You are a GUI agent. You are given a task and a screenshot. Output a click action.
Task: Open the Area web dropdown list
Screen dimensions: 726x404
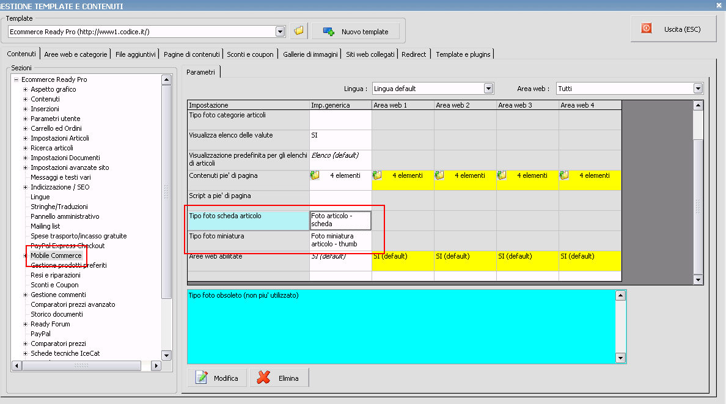point(698,89)
